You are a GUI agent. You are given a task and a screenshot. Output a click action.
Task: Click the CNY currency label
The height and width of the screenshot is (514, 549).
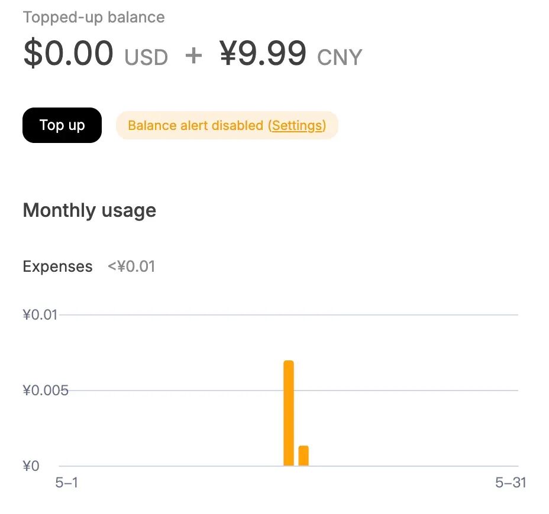339,57
